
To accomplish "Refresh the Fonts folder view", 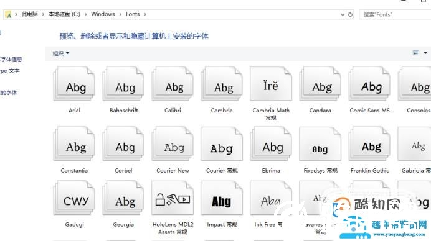I will [x=350, y=14].
